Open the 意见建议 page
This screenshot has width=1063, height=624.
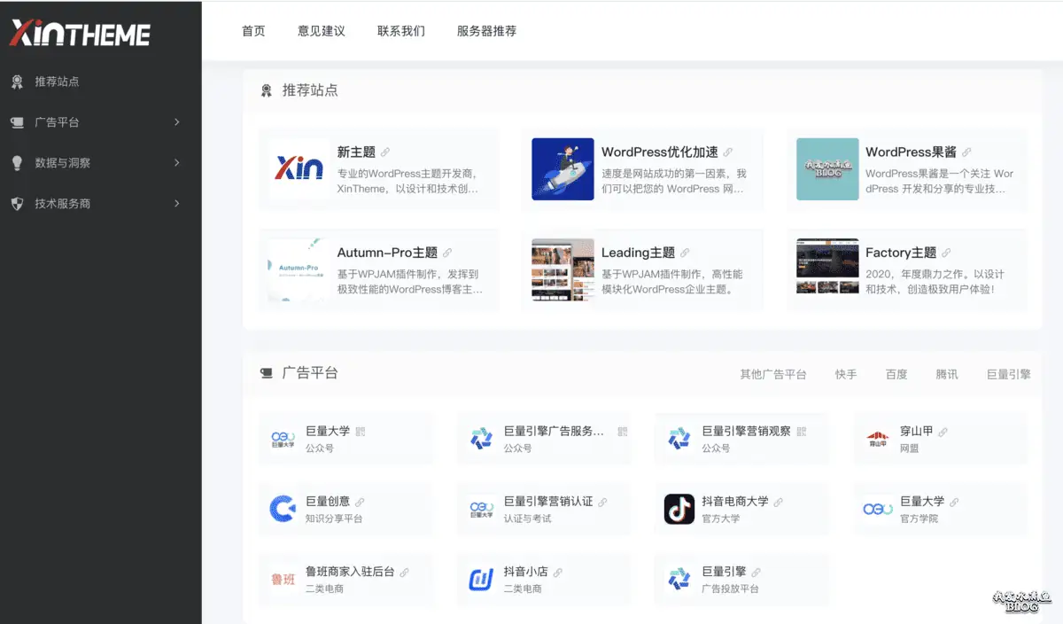pos(321,30)
